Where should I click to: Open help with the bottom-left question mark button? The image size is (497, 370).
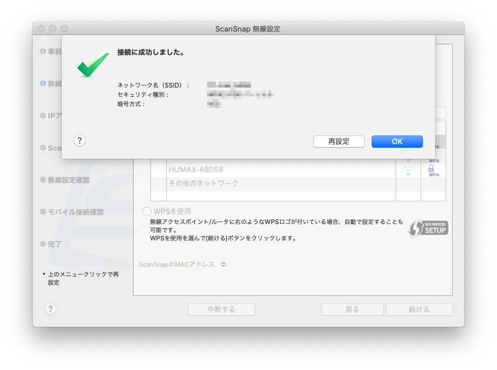click(x=50, y=309)
